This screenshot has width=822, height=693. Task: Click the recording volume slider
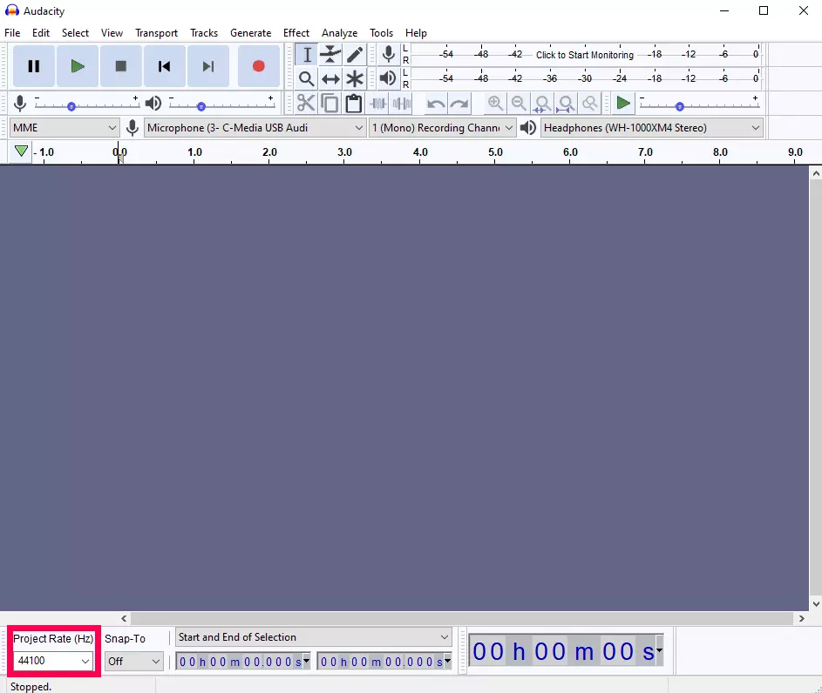pos(87,104)
